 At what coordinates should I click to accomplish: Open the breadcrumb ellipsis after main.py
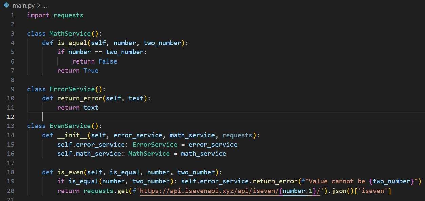[x=44, y=6]
